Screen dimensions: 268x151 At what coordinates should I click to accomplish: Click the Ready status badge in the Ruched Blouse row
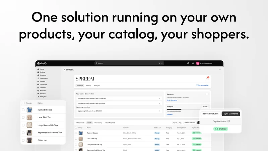pos(157,133)
